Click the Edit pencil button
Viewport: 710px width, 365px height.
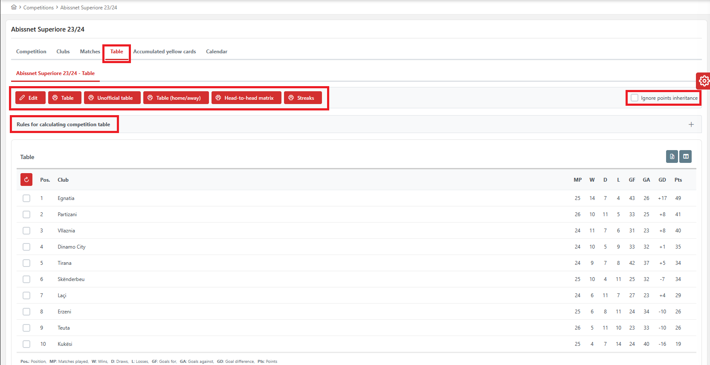[x=30, y=98]
